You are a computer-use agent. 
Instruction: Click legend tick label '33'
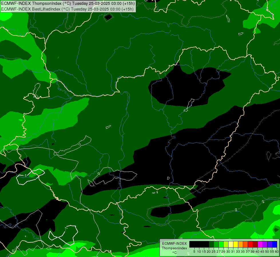click(x=238, y=252)
